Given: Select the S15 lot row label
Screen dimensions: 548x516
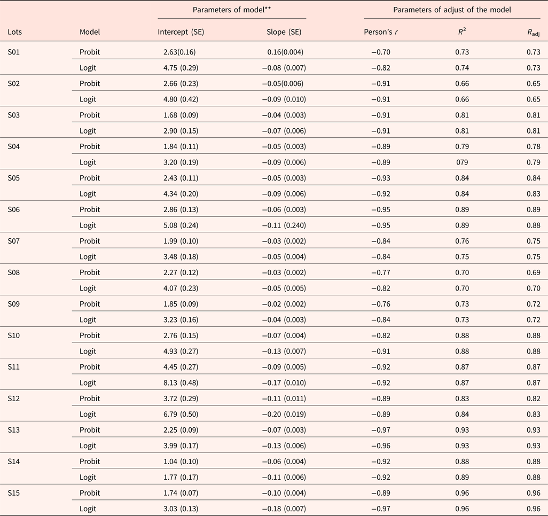Looking at the screenshot, I should pyautogui.click(x=14, y=493).
